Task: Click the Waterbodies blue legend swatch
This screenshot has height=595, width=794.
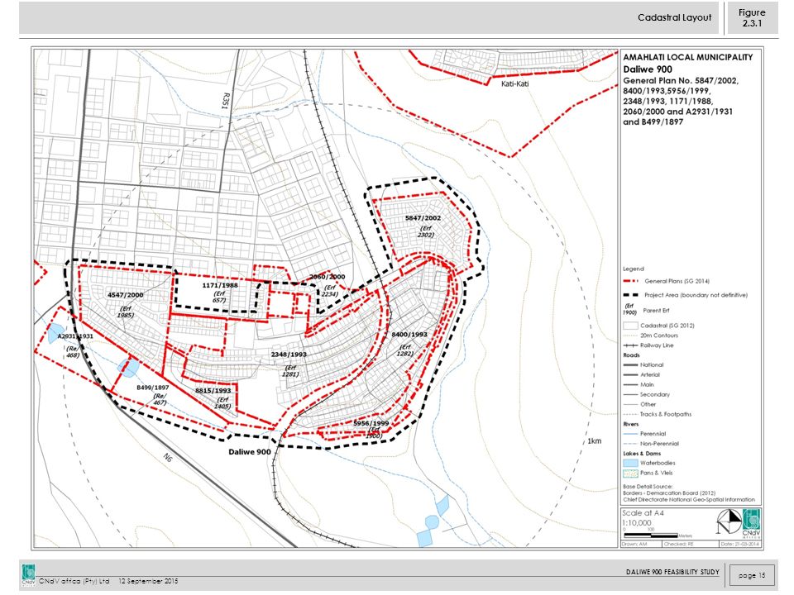Action: point(630,463)
